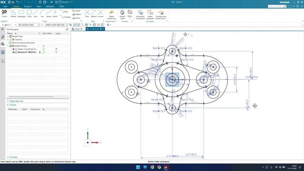This screenshot has height=171, width=304.
Task: Click the Mirror curve tool
Action: tap(76, 18)
